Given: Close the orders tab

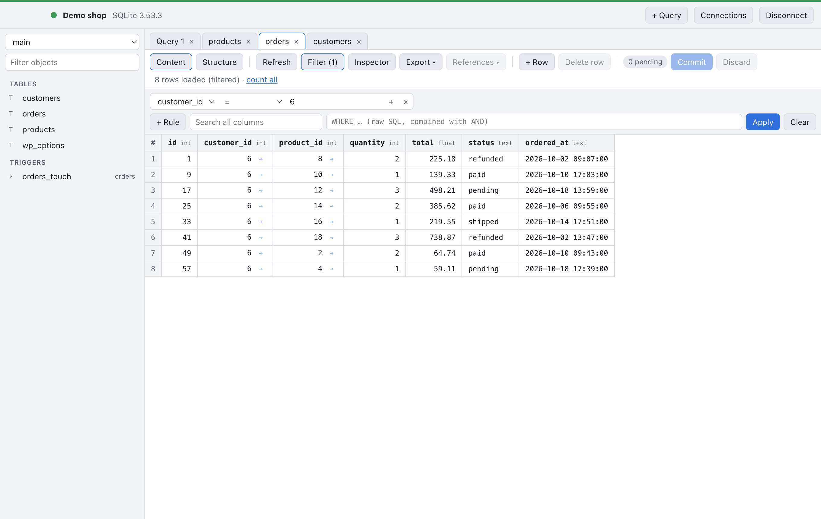Looking at the screenshot, I should click(296, 42).
